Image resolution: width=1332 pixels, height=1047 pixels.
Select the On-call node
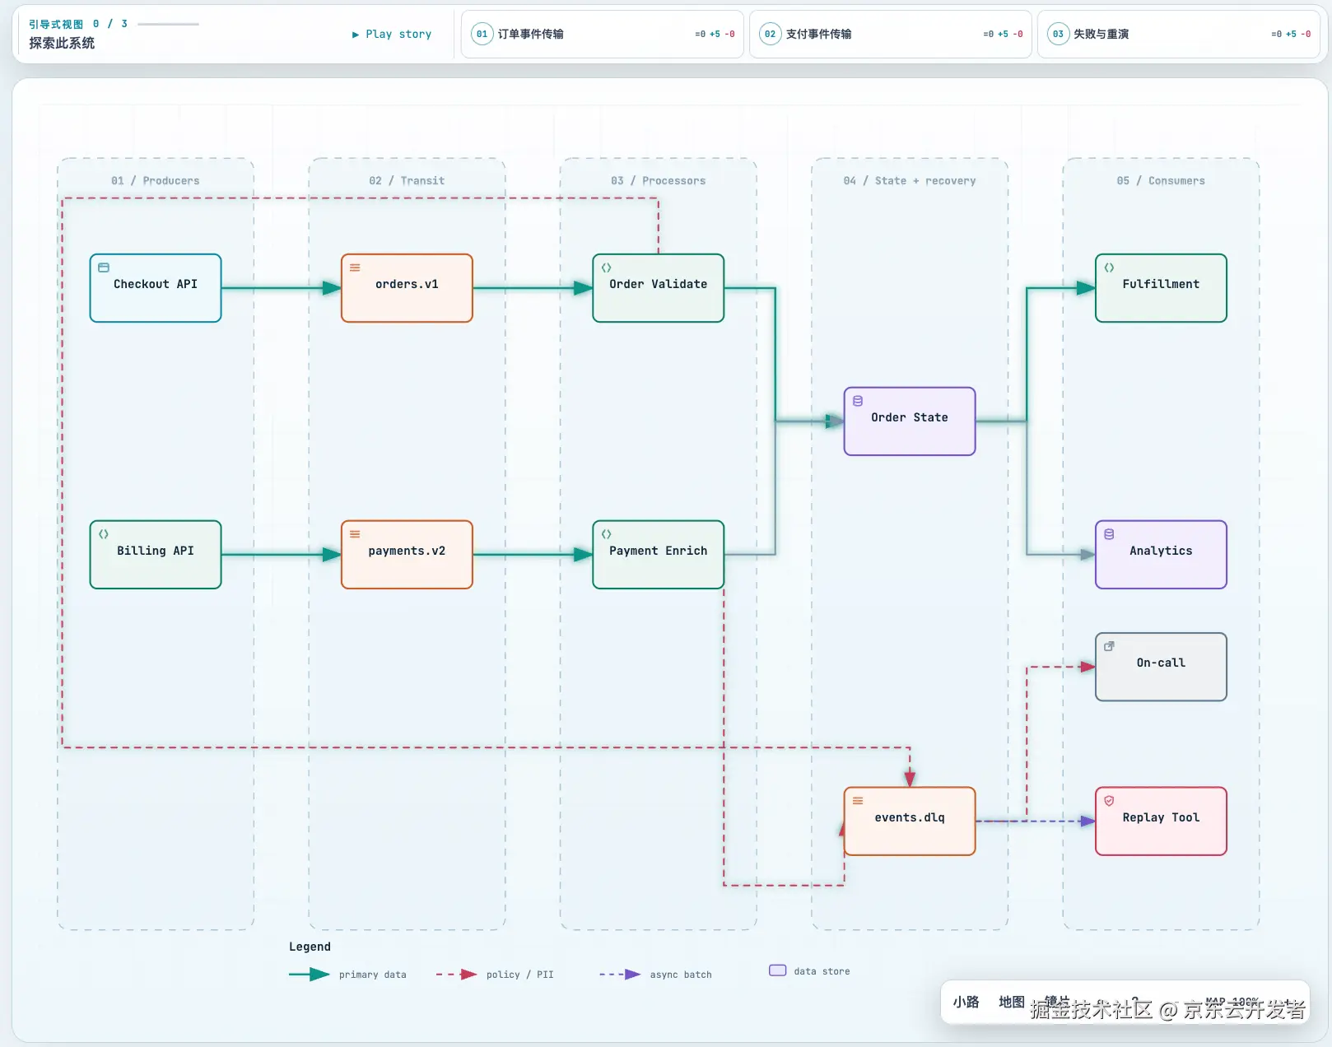point(1161,667)
